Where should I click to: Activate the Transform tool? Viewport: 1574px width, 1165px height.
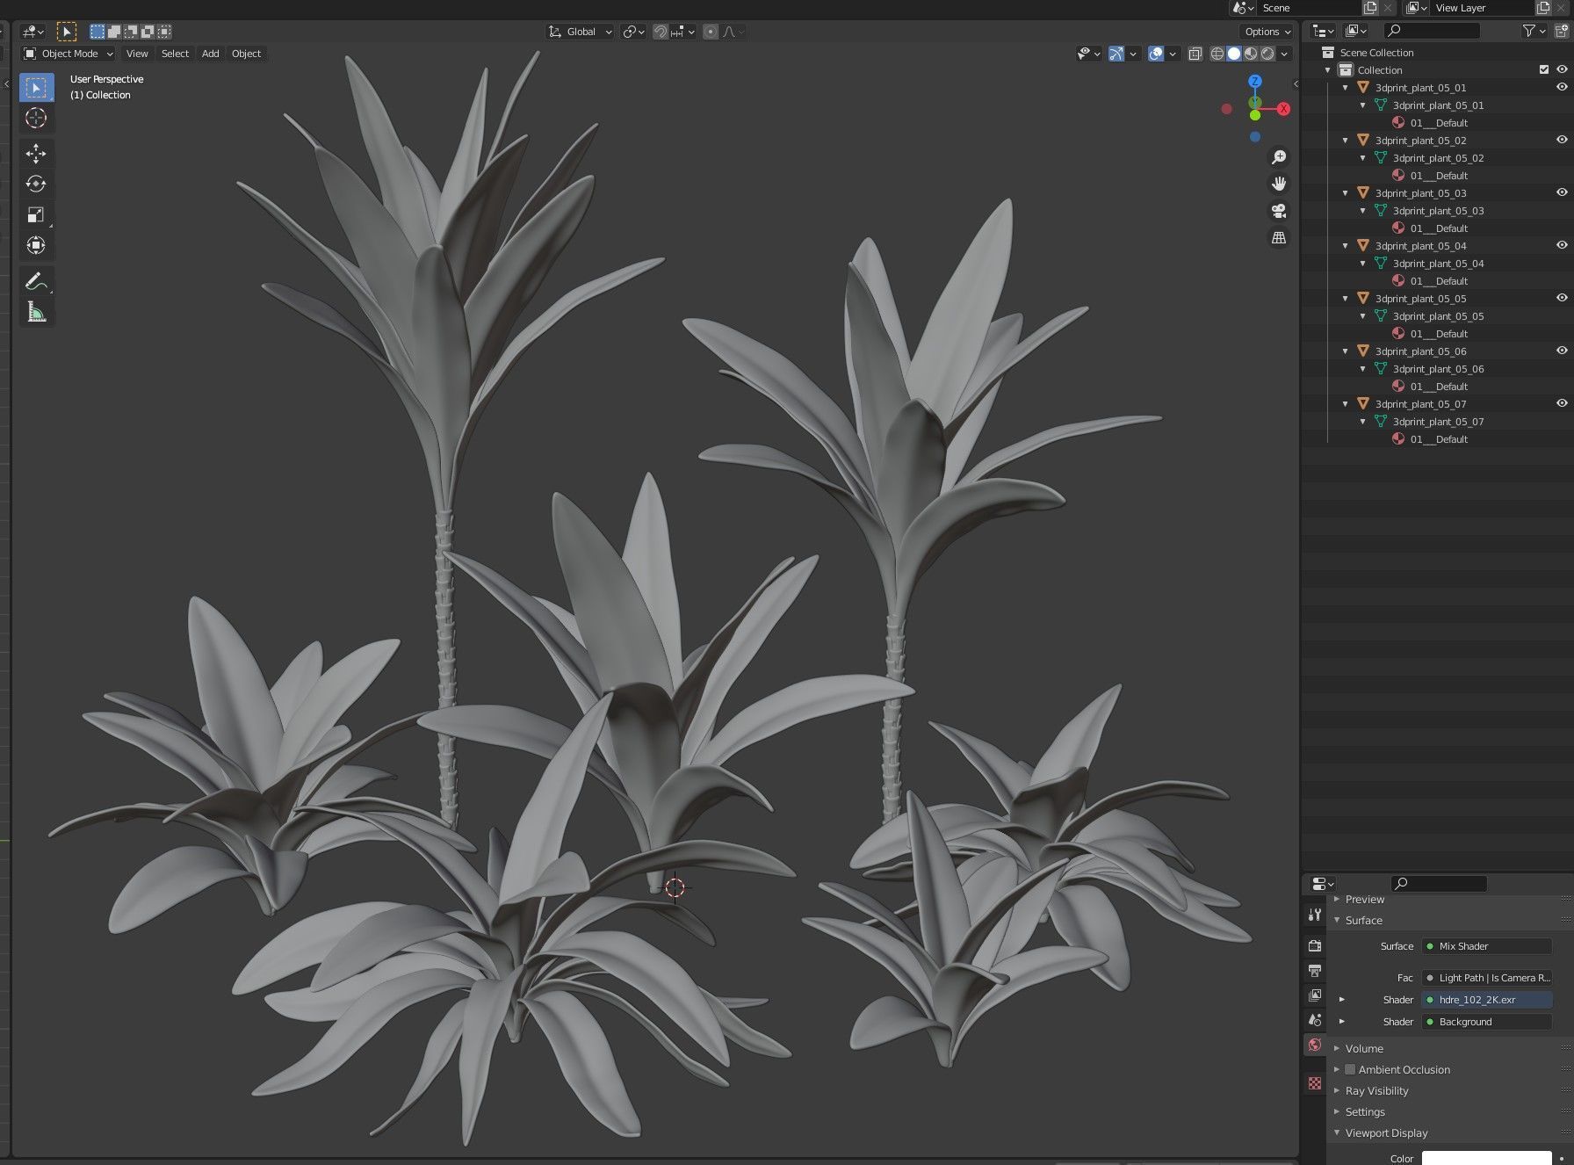click(36, 246)
